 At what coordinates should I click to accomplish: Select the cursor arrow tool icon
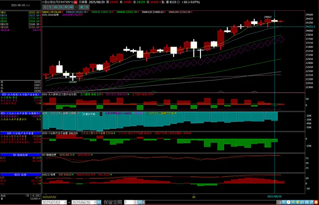284,202
